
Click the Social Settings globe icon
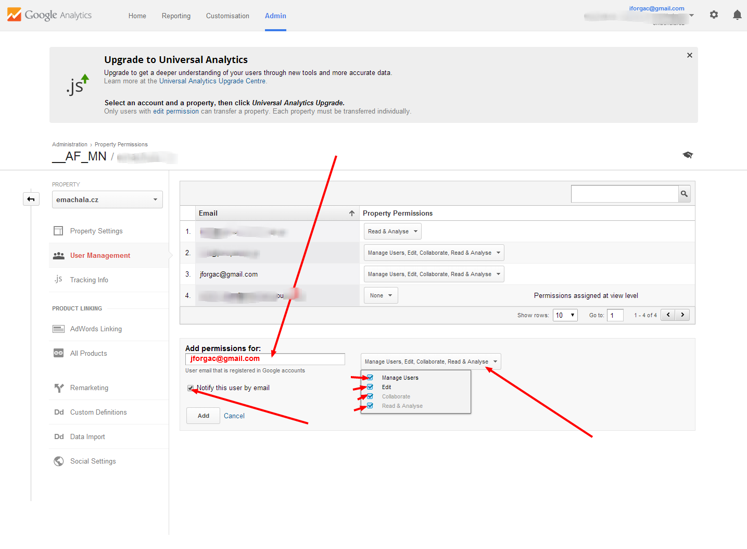click(59, 461)
